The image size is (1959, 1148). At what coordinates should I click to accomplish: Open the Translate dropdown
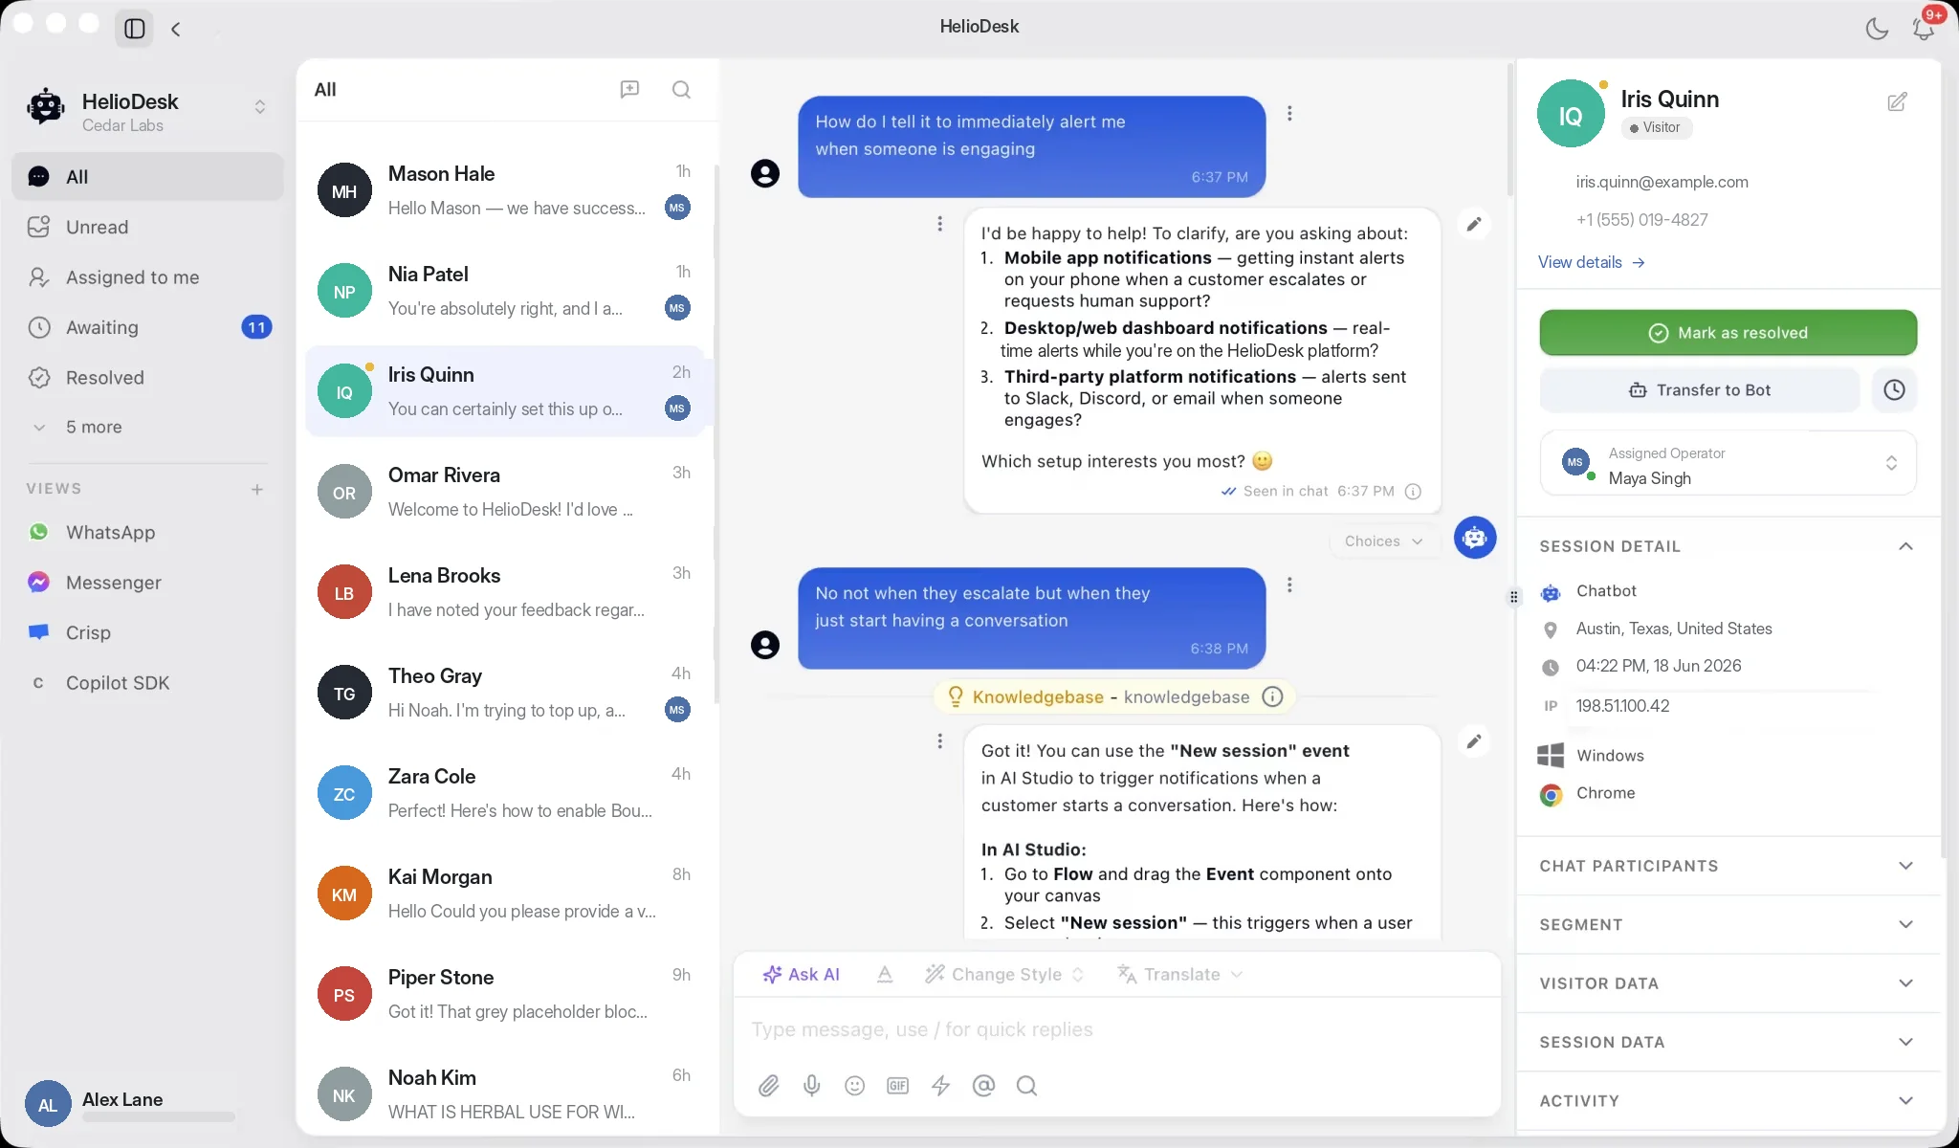coord(1179,974)
